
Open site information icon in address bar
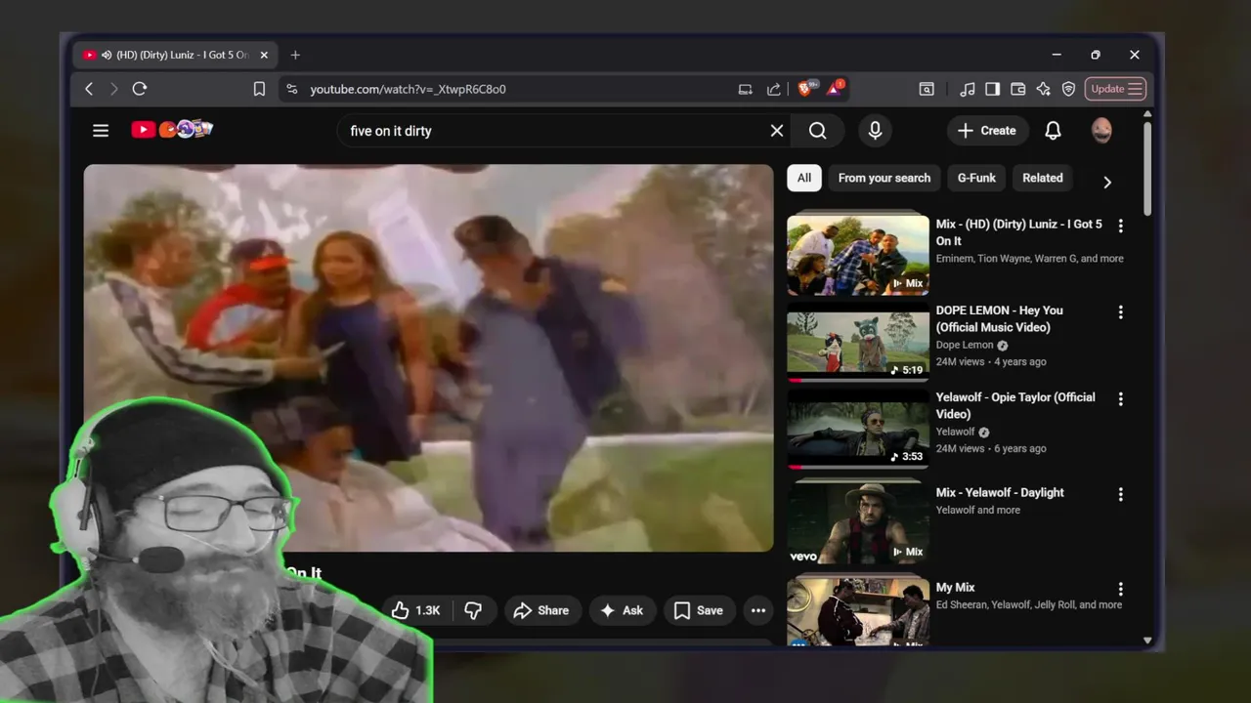pyautogui.click(x=291, y=89)
